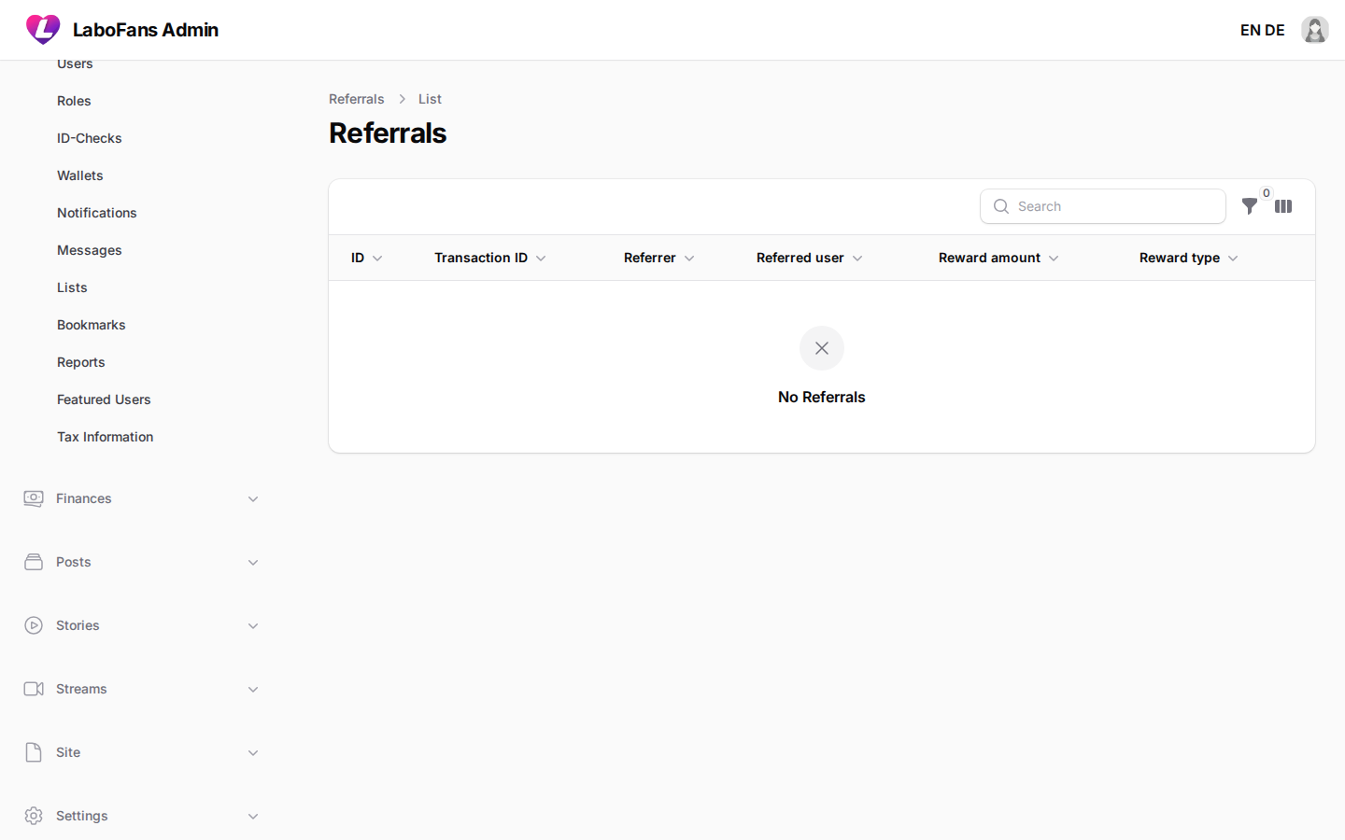Click the Stories play-circle icon
Viewport: 1345px width, 840px height.
tap(34, 625)
